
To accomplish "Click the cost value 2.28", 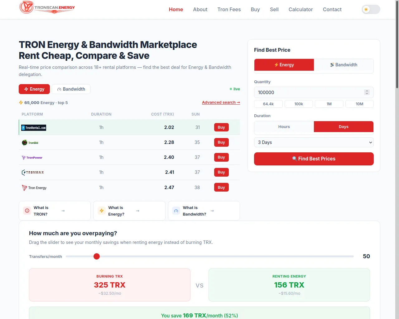I will pyautogui.click(x=169, y=142).
